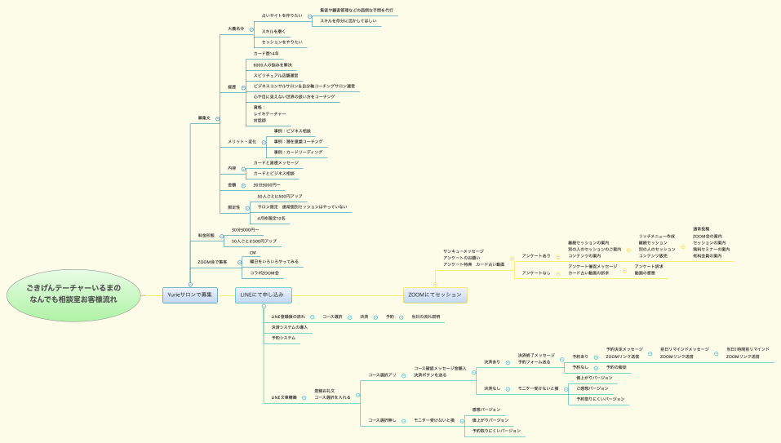The height and width of the screenshot is (443, 781).
Task: Collapse the 'コース選択アリ' branch toggle
Action: (x=403, y=375)
